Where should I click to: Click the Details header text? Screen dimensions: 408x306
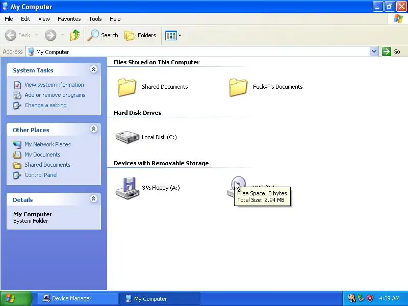pos(23,200)
